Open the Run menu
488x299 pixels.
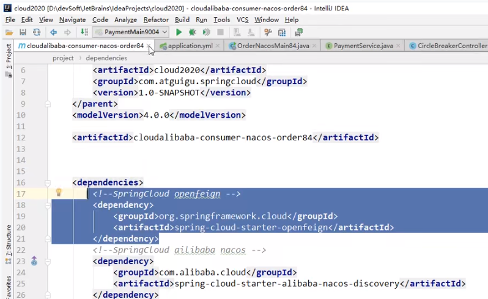[201, 20]
